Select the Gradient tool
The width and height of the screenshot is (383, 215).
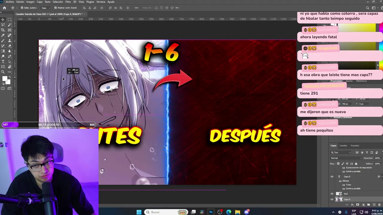[x=3, y=51]
